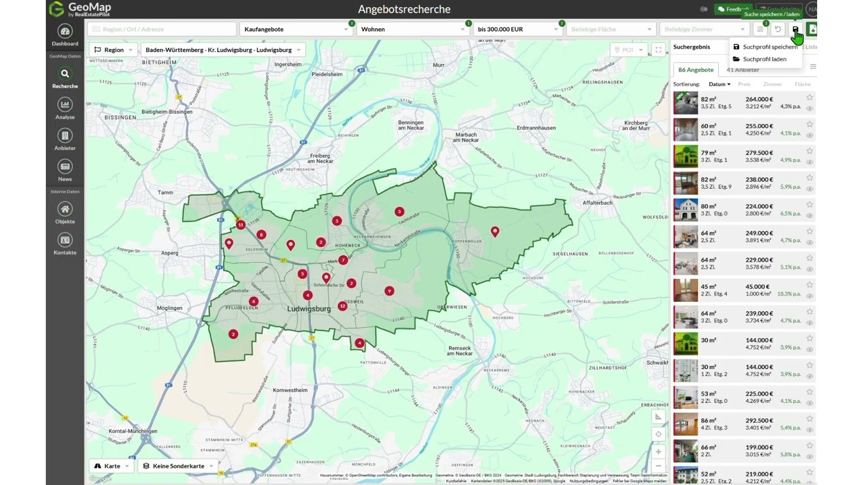Viewport: 863px width, 485px height.
Task: Sort results by Zimmer
Action: (773, 84)
